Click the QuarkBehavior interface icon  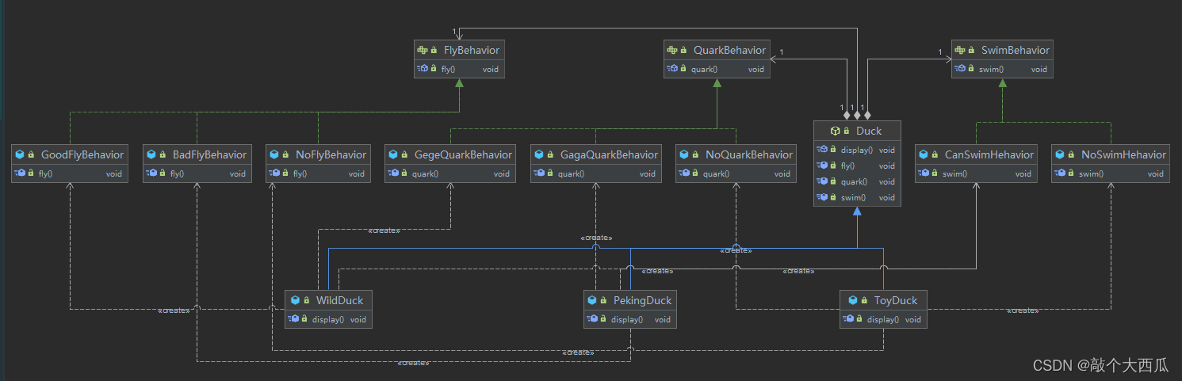672,50
